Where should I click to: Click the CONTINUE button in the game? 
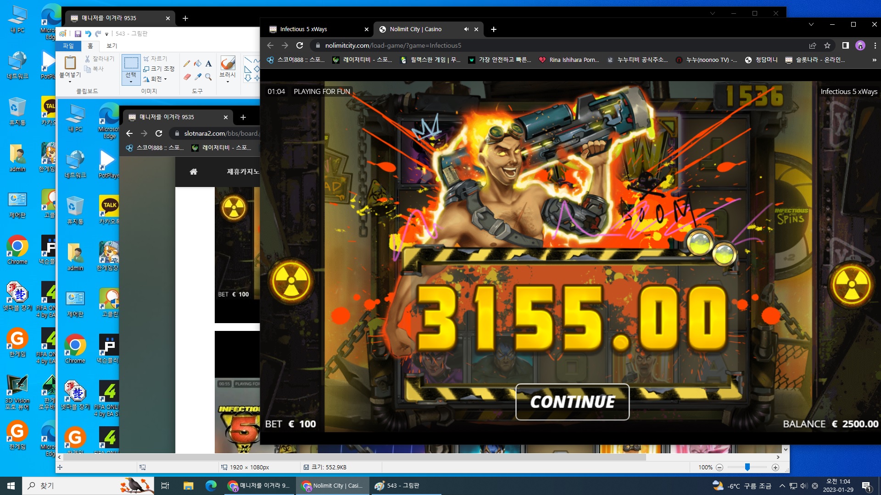pyautogui.click(x=572, y=402)
